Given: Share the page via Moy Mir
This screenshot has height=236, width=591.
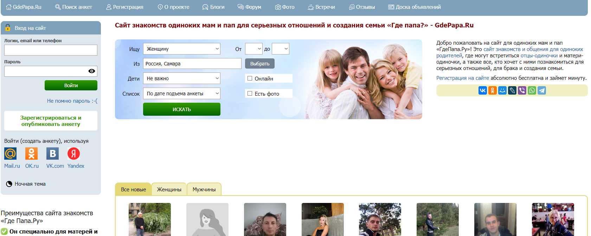Looking at the screenshot, I should (502, 90).
